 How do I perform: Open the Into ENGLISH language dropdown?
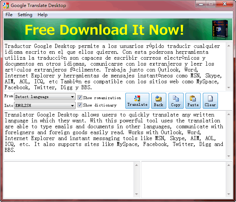pyautogui.click(x=72, y=105)
